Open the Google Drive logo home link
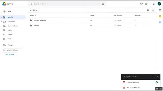 click(x=8, y=4)
